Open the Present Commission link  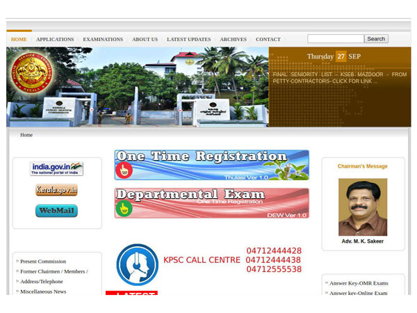click(x=43, y=262)
